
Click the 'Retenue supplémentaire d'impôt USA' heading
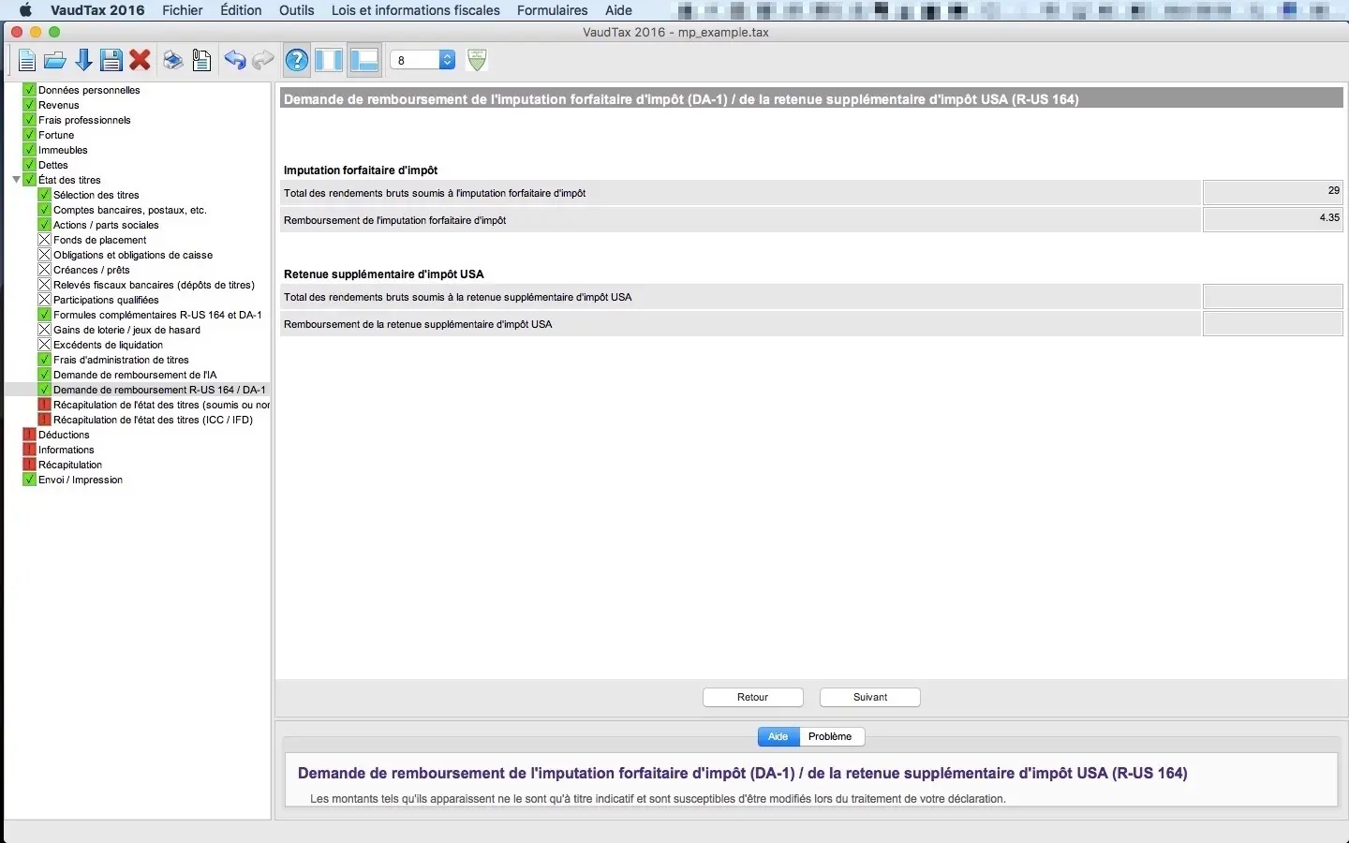point(384,274)
